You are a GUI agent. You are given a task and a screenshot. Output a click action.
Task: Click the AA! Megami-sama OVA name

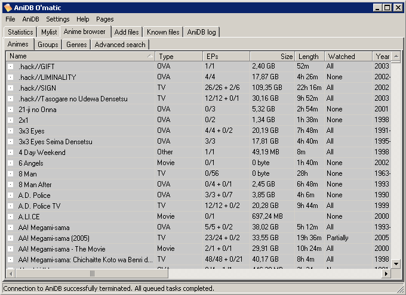click(44, 228)
